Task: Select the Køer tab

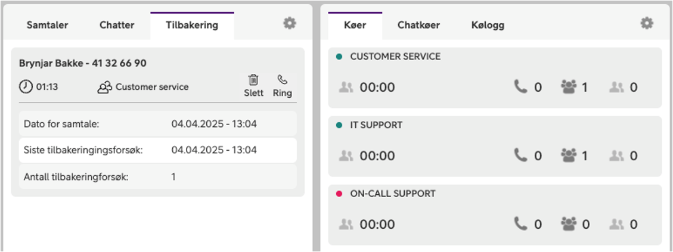Action: [355, 26]
